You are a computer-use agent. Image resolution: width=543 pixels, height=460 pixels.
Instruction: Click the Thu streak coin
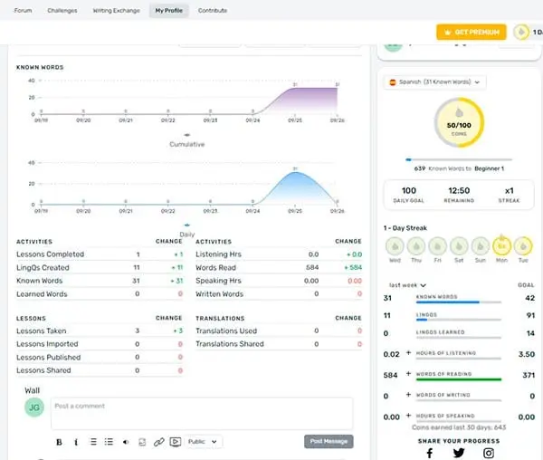(416, 246)
